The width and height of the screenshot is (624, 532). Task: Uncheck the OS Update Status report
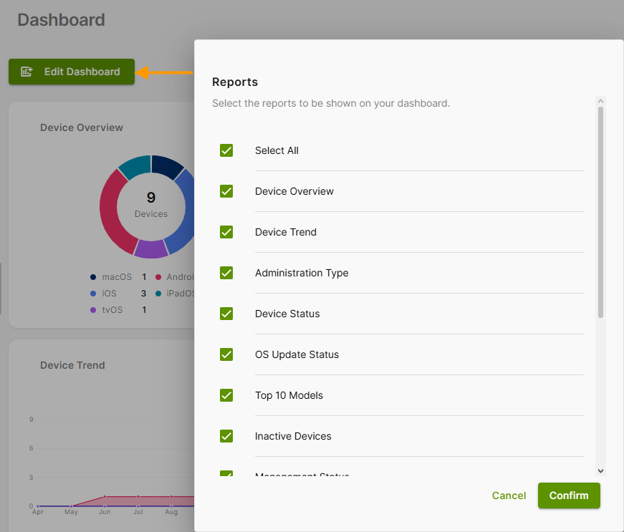226,354
